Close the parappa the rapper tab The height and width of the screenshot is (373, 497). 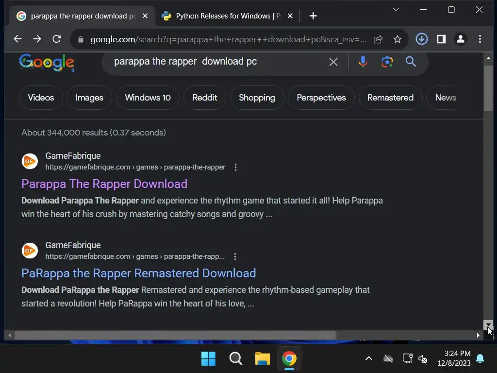pyautogui.click(x=145, y=16)
